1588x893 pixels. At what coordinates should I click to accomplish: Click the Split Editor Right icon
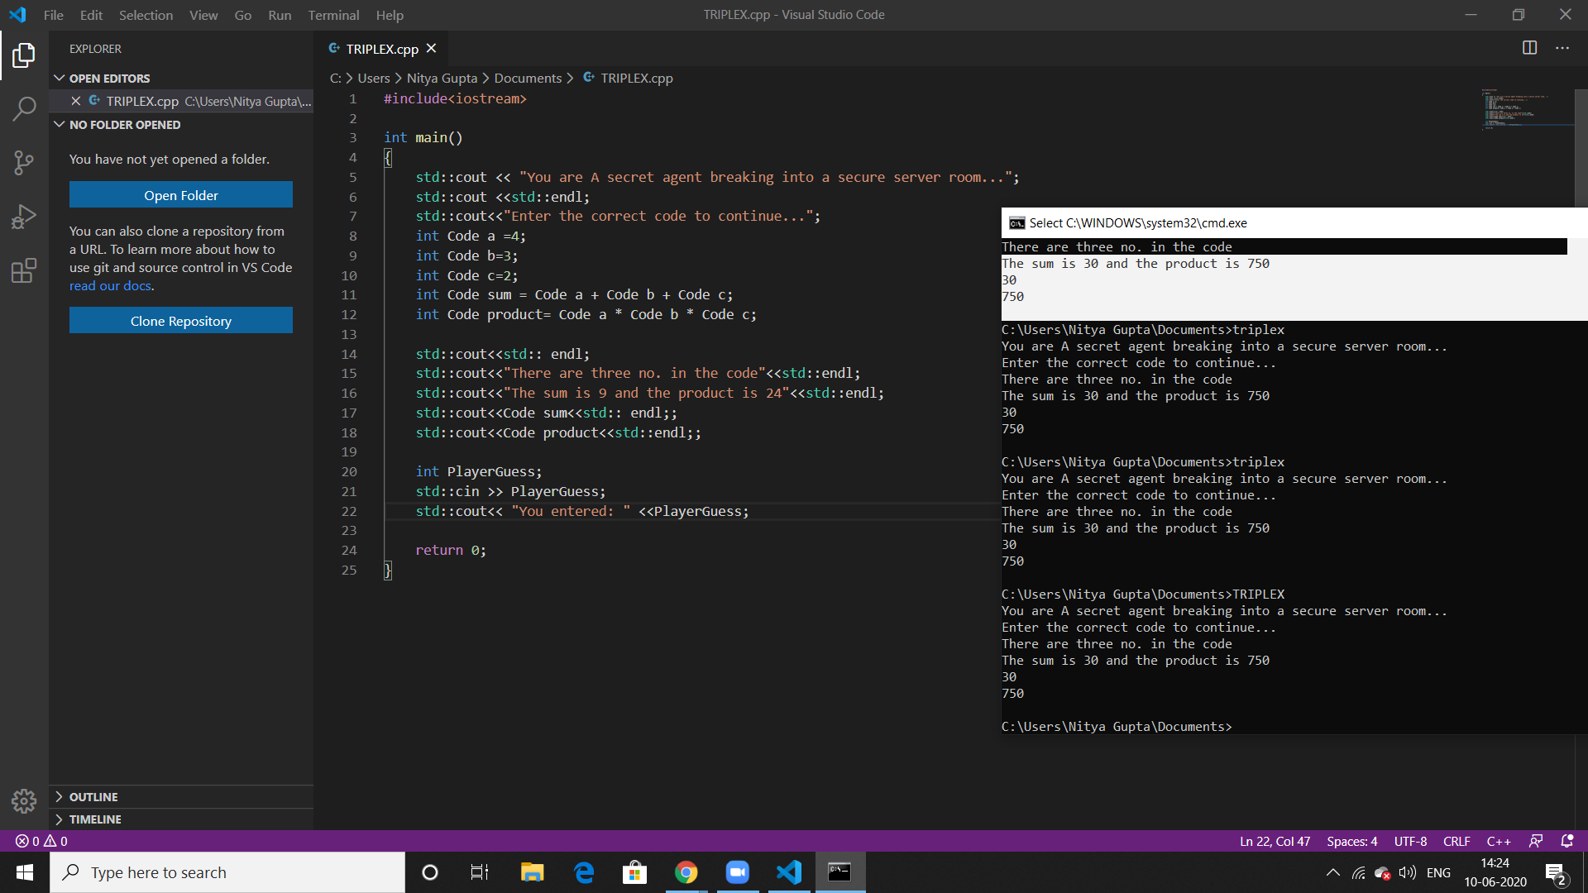pyautogui.click(x=1529, y=48)
